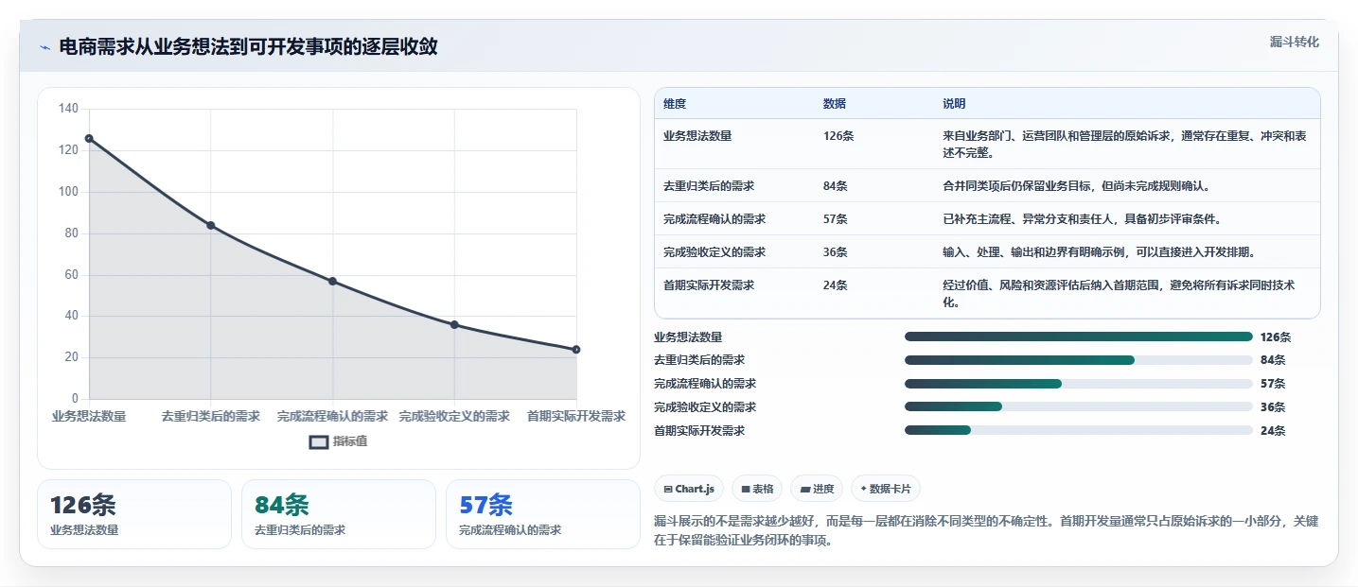Click the chart point for 去重归类后的需求
Image resolution: width=1358 pixels, height=587 pixels.
pos(211,225)
